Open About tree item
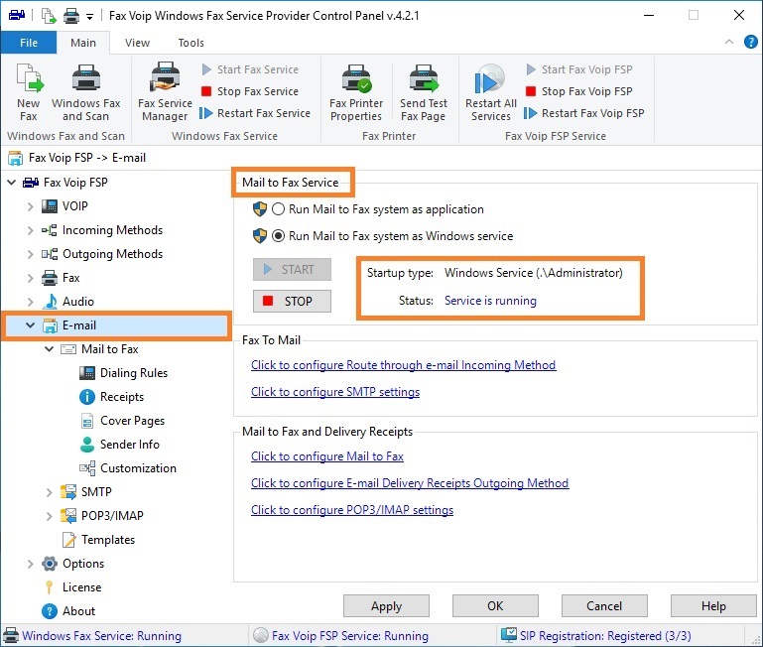 78,611
